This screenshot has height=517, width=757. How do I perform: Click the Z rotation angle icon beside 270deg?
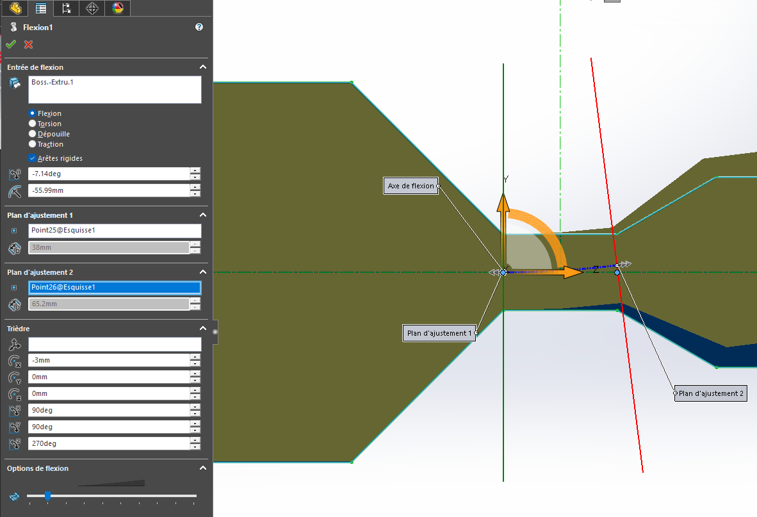pos(15,444)
